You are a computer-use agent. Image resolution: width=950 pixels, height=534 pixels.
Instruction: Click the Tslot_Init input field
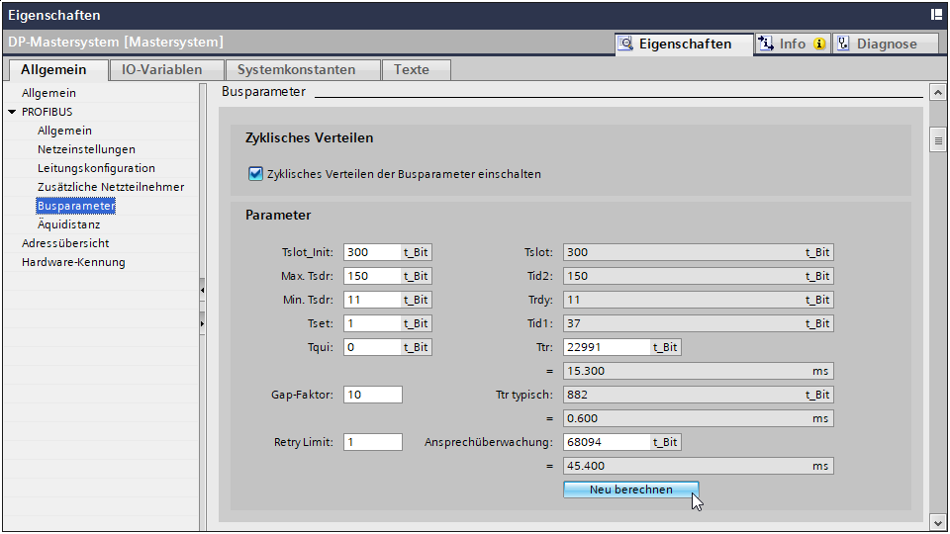coord(372,252)
